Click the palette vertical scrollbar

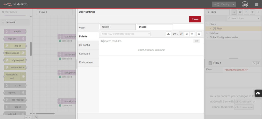pos(31,49)
